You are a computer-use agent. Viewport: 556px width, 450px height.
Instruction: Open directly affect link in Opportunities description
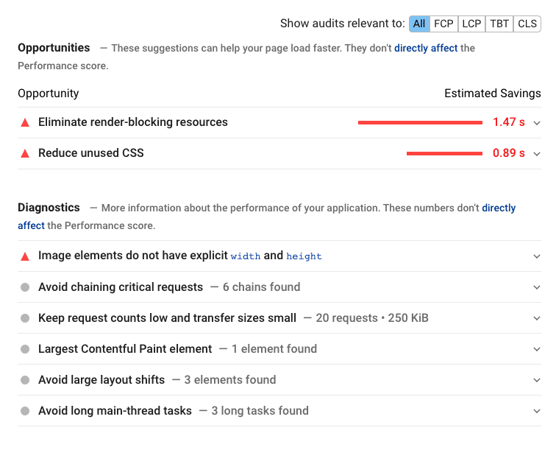click(x=426, y=48)
